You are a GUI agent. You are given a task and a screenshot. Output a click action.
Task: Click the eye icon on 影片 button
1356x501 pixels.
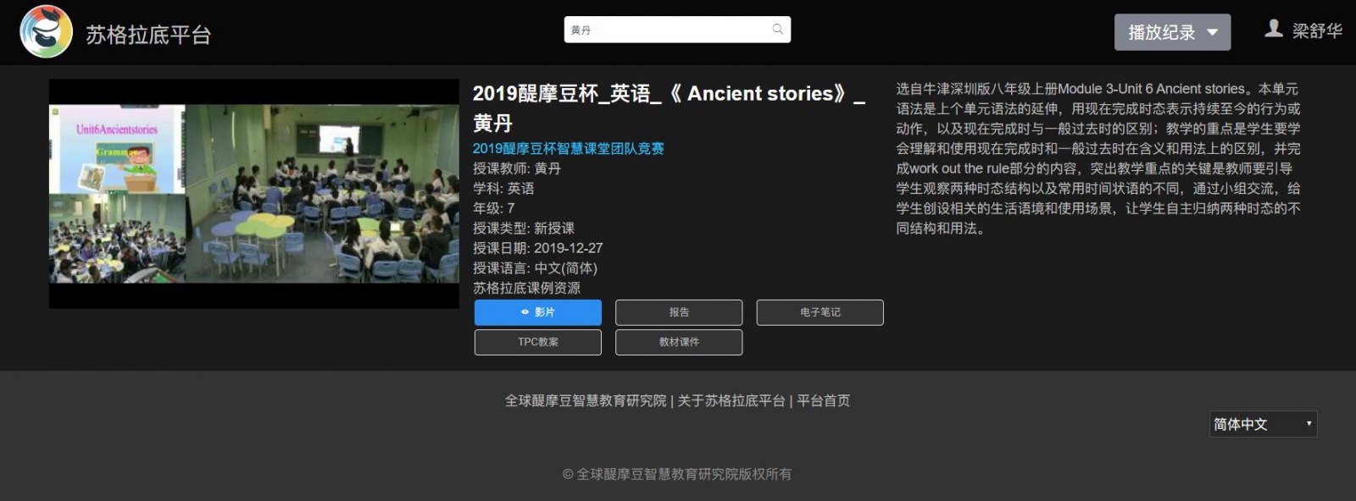(x=525, y=312)
